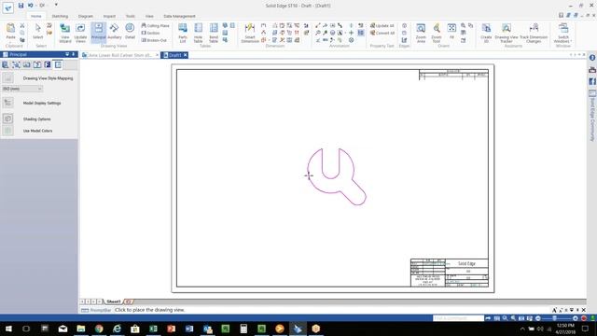
Task: Open the Sketching ribbon tab
Action: pos(60,16)
